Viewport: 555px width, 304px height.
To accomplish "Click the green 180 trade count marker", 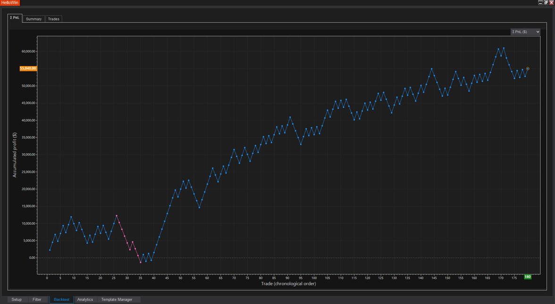I will (x=527, y=277).
